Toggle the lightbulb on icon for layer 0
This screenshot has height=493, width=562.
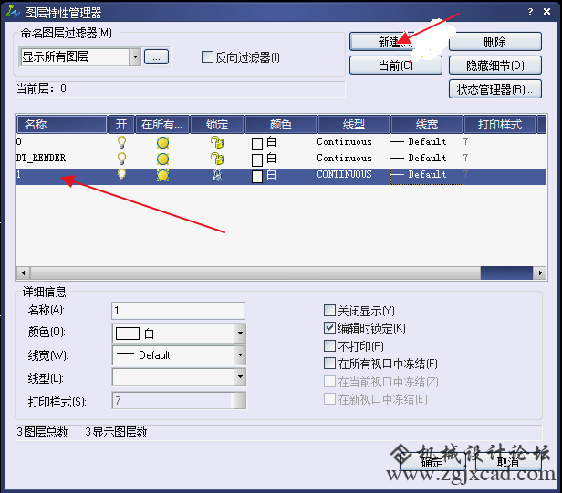click(x=122, y=142)
